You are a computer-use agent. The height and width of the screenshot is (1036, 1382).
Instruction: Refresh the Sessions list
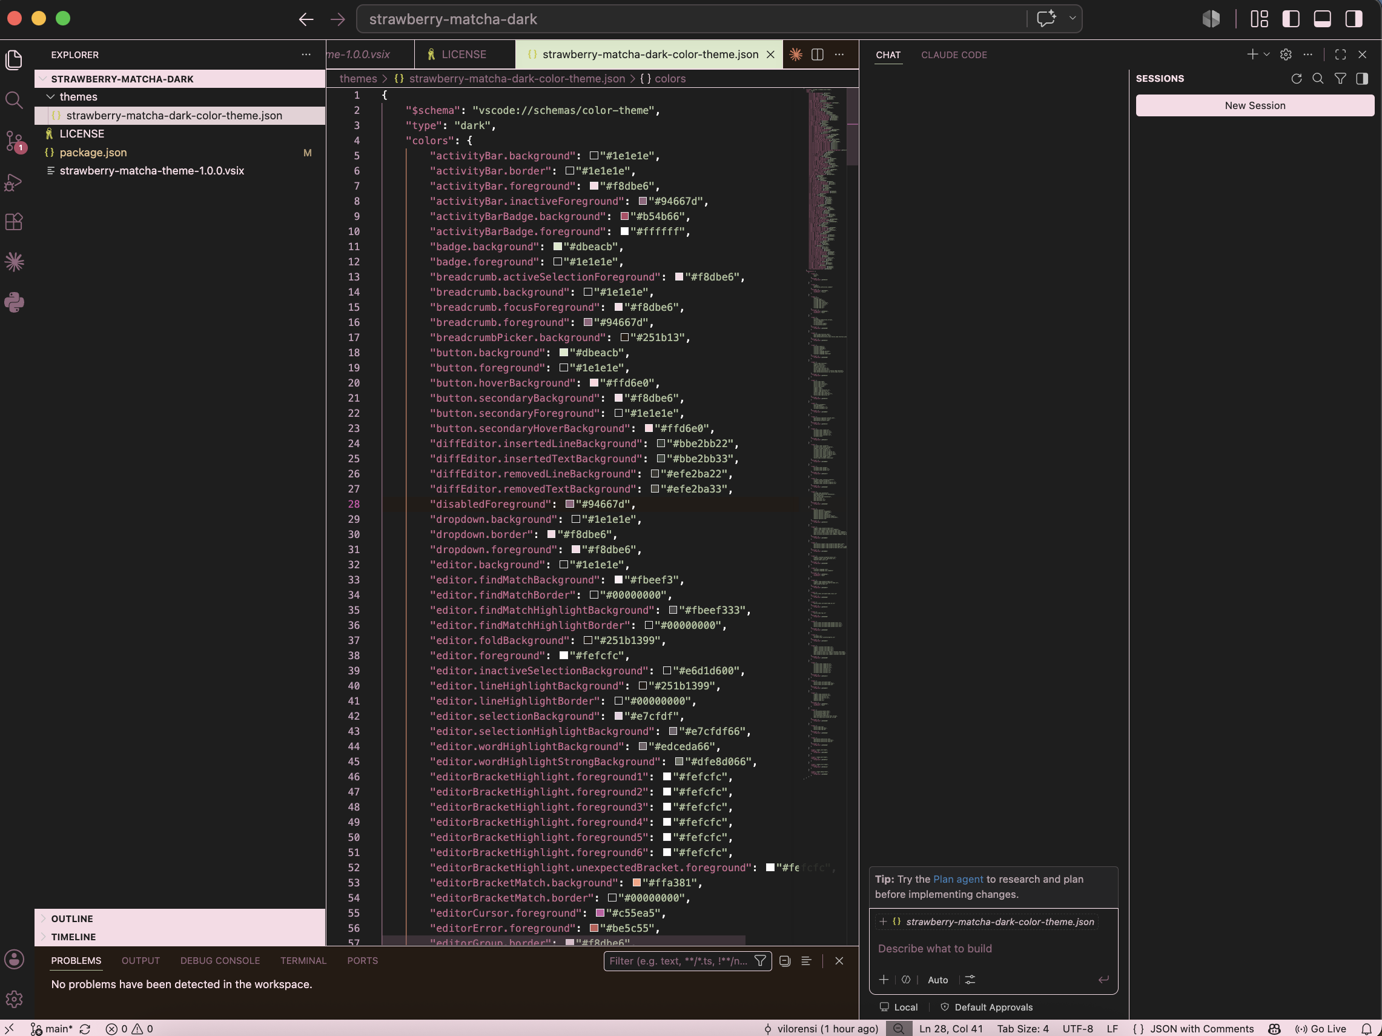[1297, 78]
